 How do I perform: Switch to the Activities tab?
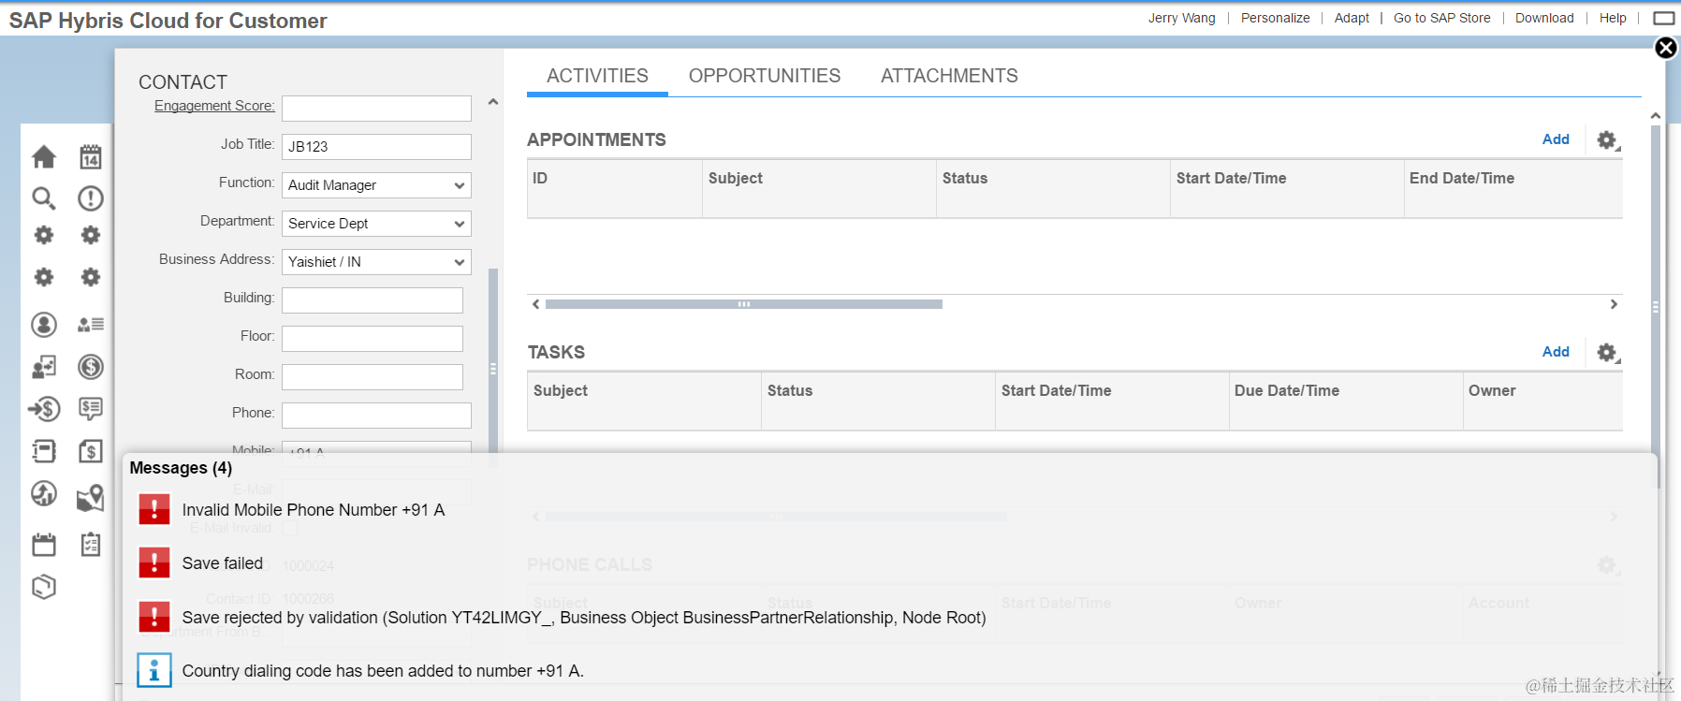(x=597, y=76)
